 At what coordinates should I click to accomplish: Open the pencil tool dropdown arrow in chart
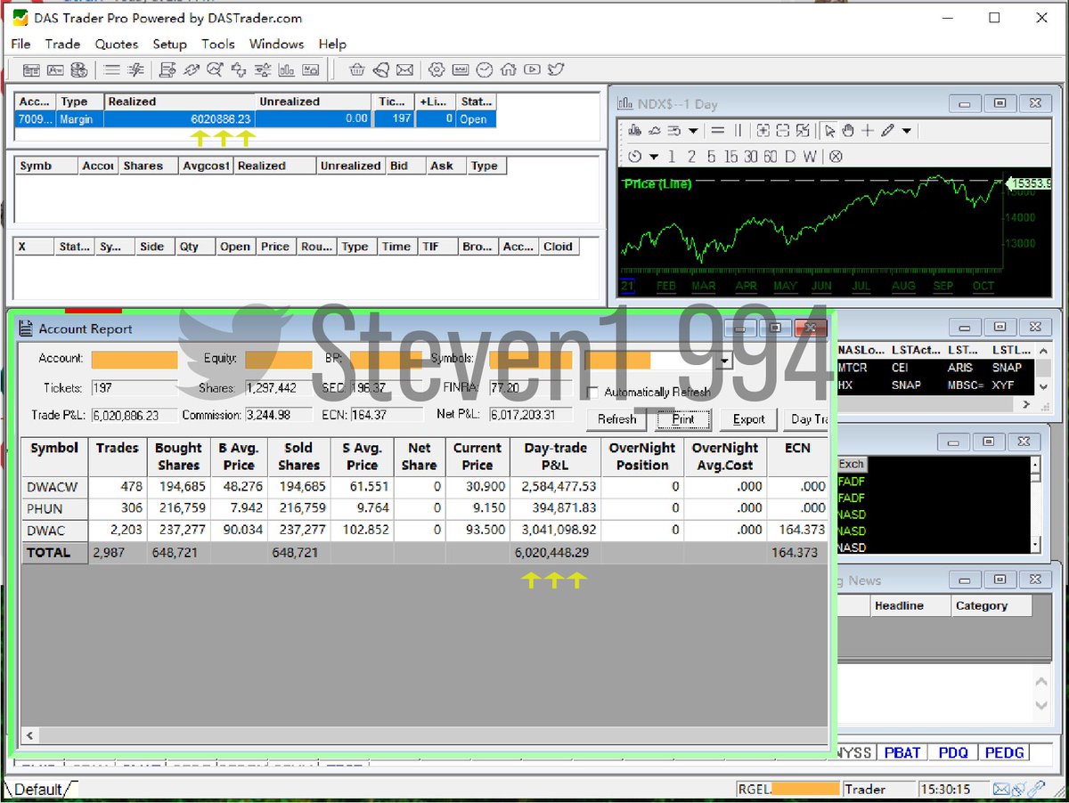[x=907, y=131]
